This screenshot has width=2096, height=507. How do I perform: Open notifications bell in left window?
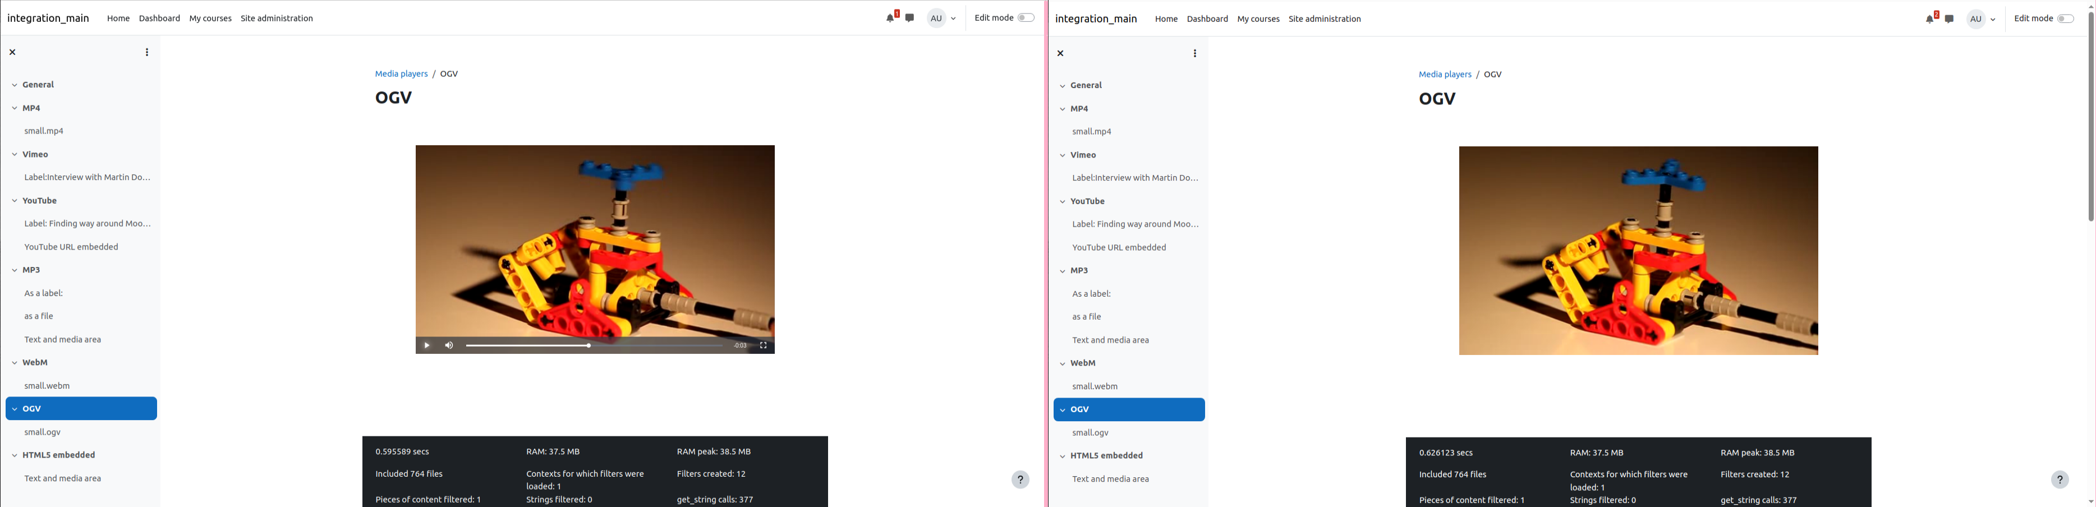point(890,18)
